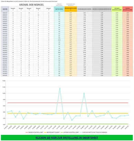Click the green UNTERES KONTROLLLIMIT header
The height and width of the screenshot is (141, 134).
pyautogui.click(x=117, y=9)
